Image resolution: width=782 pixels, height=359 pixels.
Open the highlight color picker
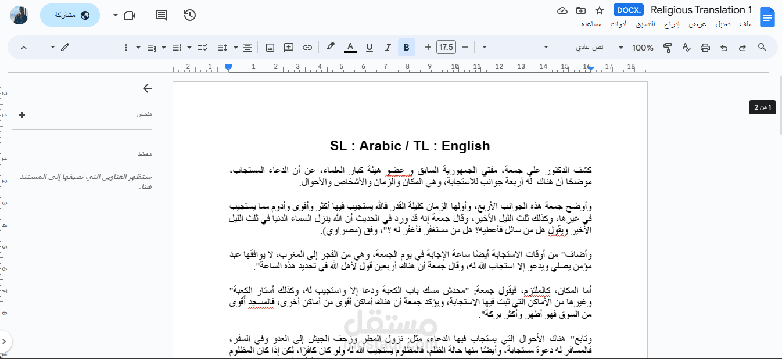point(331,47)
